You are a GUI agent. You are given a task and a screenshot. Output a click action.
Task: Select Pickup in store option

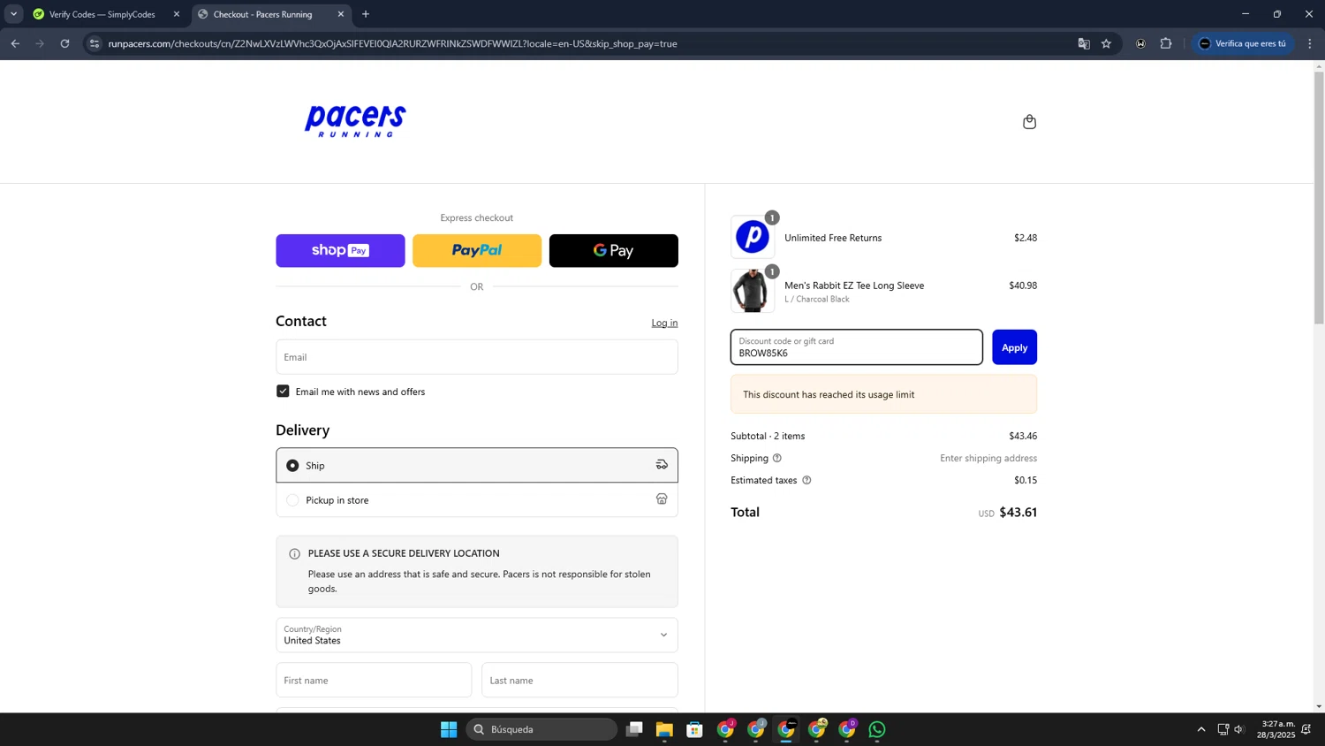[x=477, y=499]
